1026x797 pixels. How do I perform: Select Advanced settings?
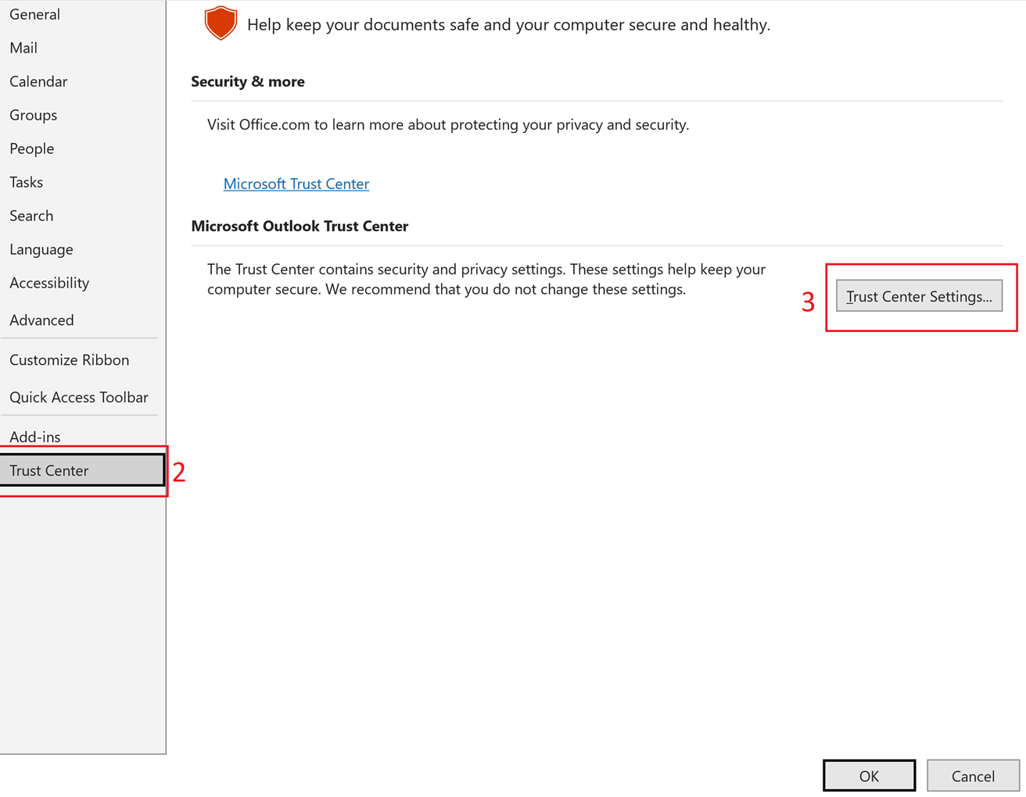[41, 320]
